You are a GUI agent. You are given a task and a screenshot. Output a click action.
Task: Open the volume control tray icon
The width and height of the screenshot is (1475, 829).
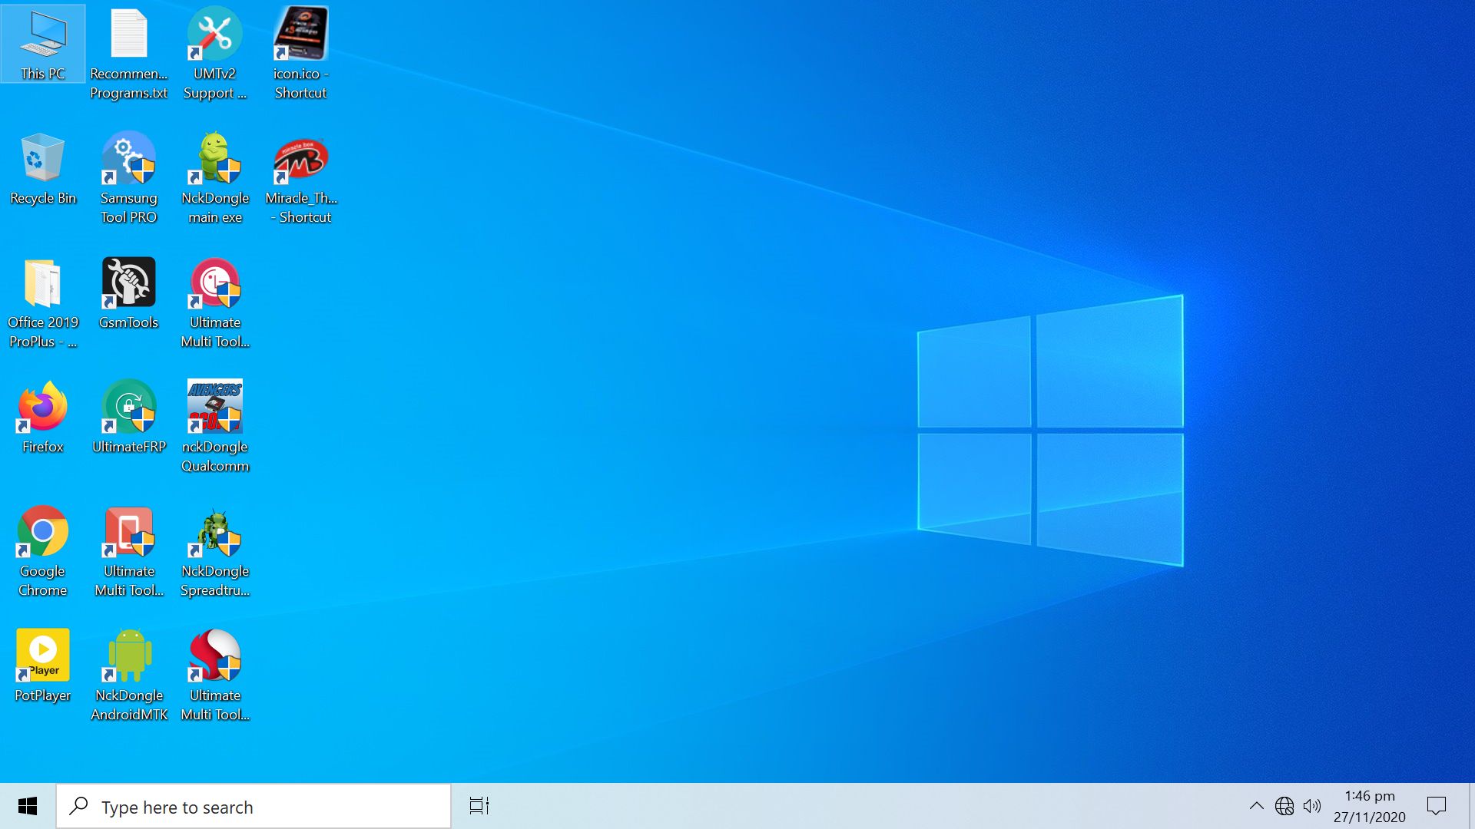click(1312, 806)
